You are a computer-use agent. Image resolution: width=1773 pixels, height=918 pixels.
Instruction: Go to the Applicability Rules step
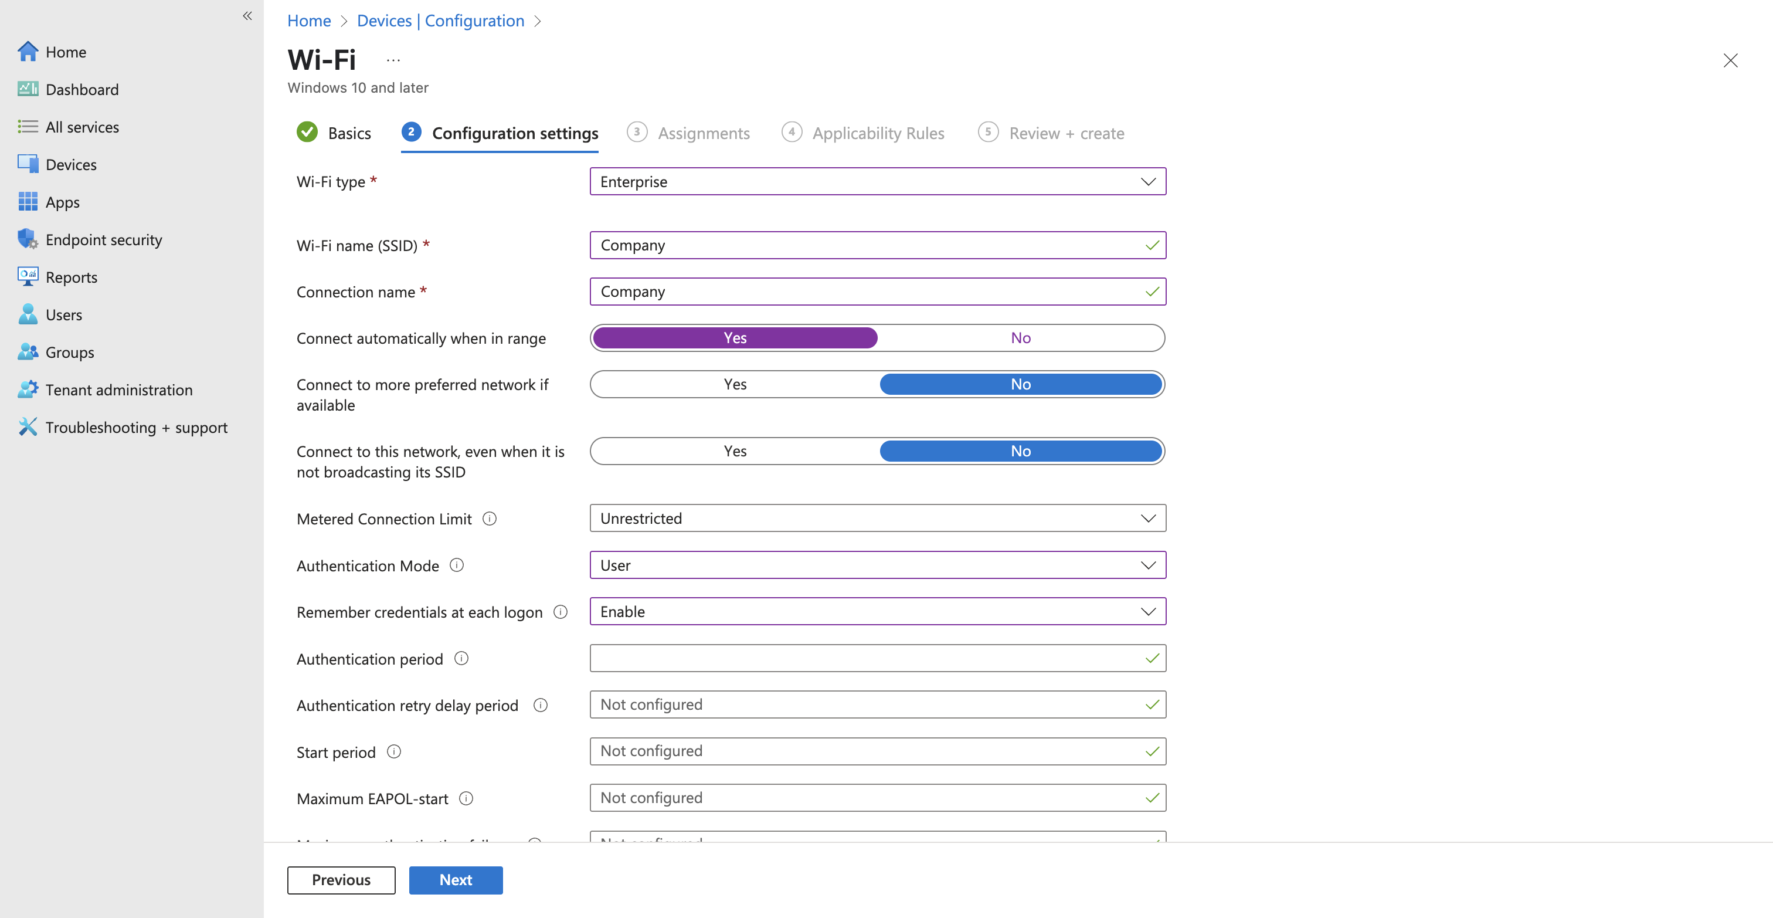(863, 133)
